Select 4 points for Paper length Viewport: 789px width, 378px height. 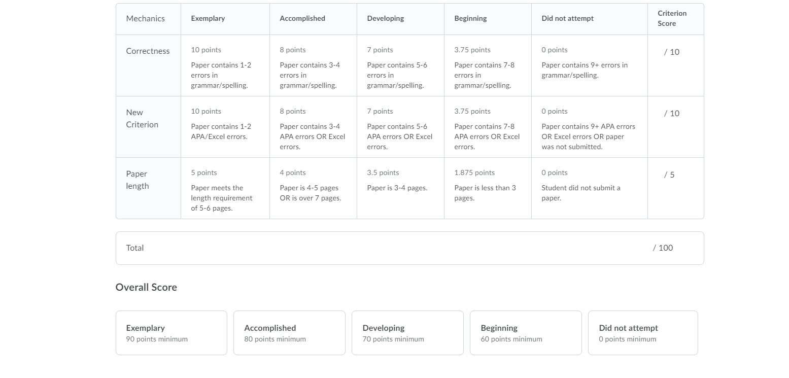tap(313, 188)
